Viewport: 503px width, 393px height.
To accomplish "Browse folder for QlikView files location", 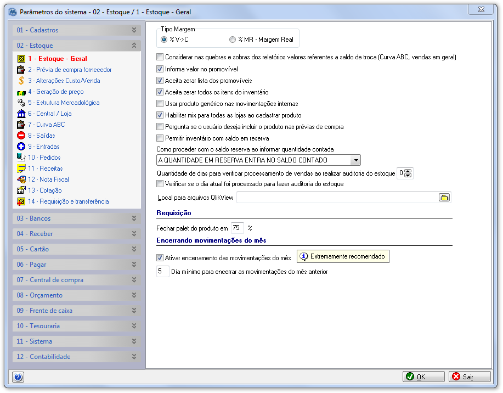I will 444,198.
